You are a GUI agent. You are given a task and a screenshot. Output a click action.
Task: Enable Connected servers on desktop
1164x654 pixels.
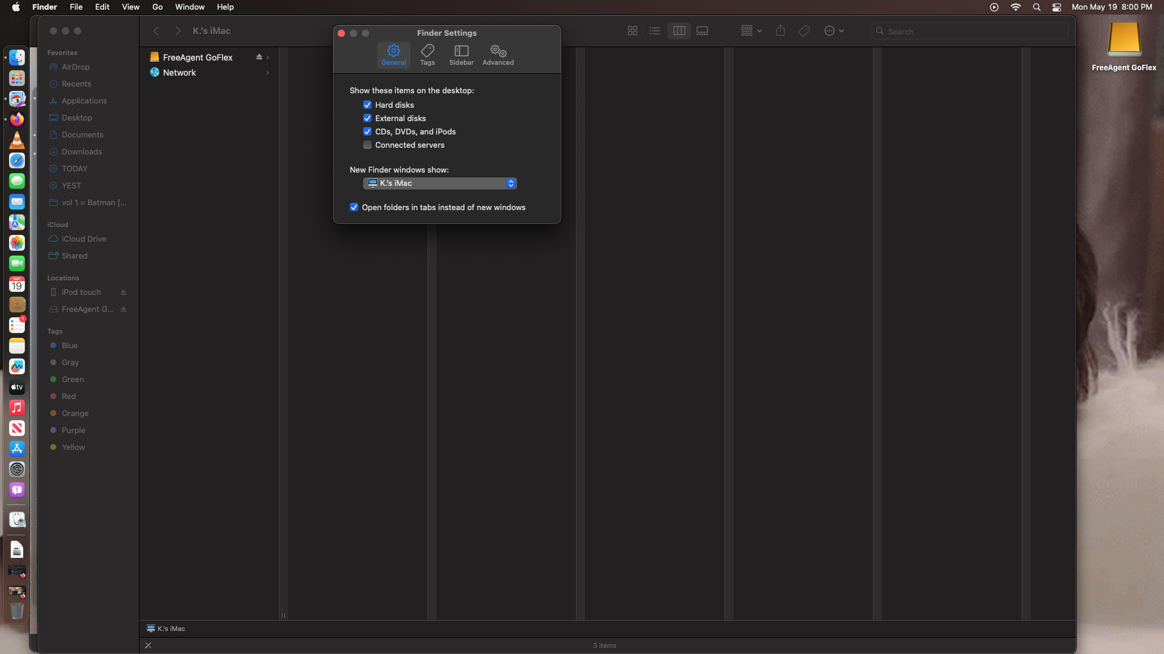point(367,145)
